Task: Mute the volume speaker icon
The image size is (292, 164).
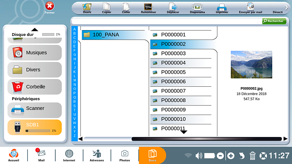Action: pyautogui.click(x=199, y=155)
